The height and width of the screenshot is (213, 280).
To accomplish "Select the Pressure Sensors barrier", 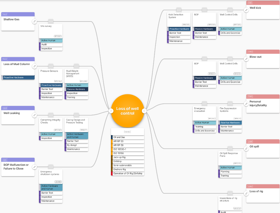I will [x=51, y=76].
